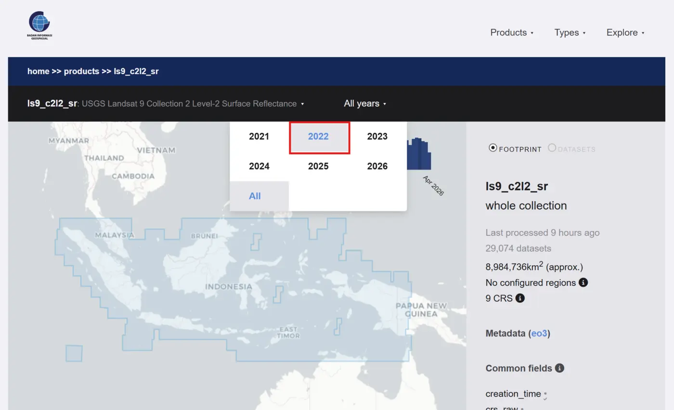Select year 2025

pos(318,167)
